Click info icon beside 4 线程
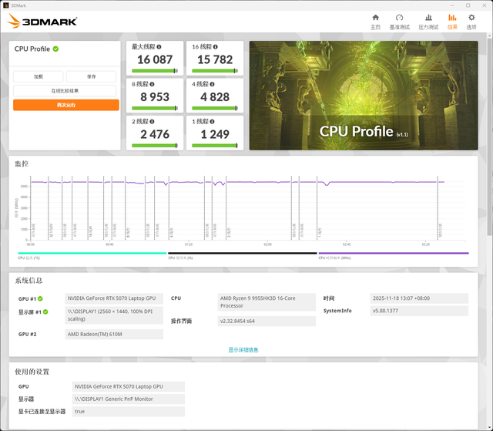This screenshot has width=493, height=431. (213, 84)
